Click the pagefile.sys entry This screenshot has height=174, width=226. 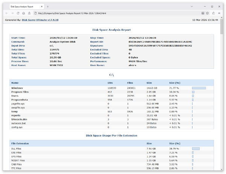coord(18,104)
